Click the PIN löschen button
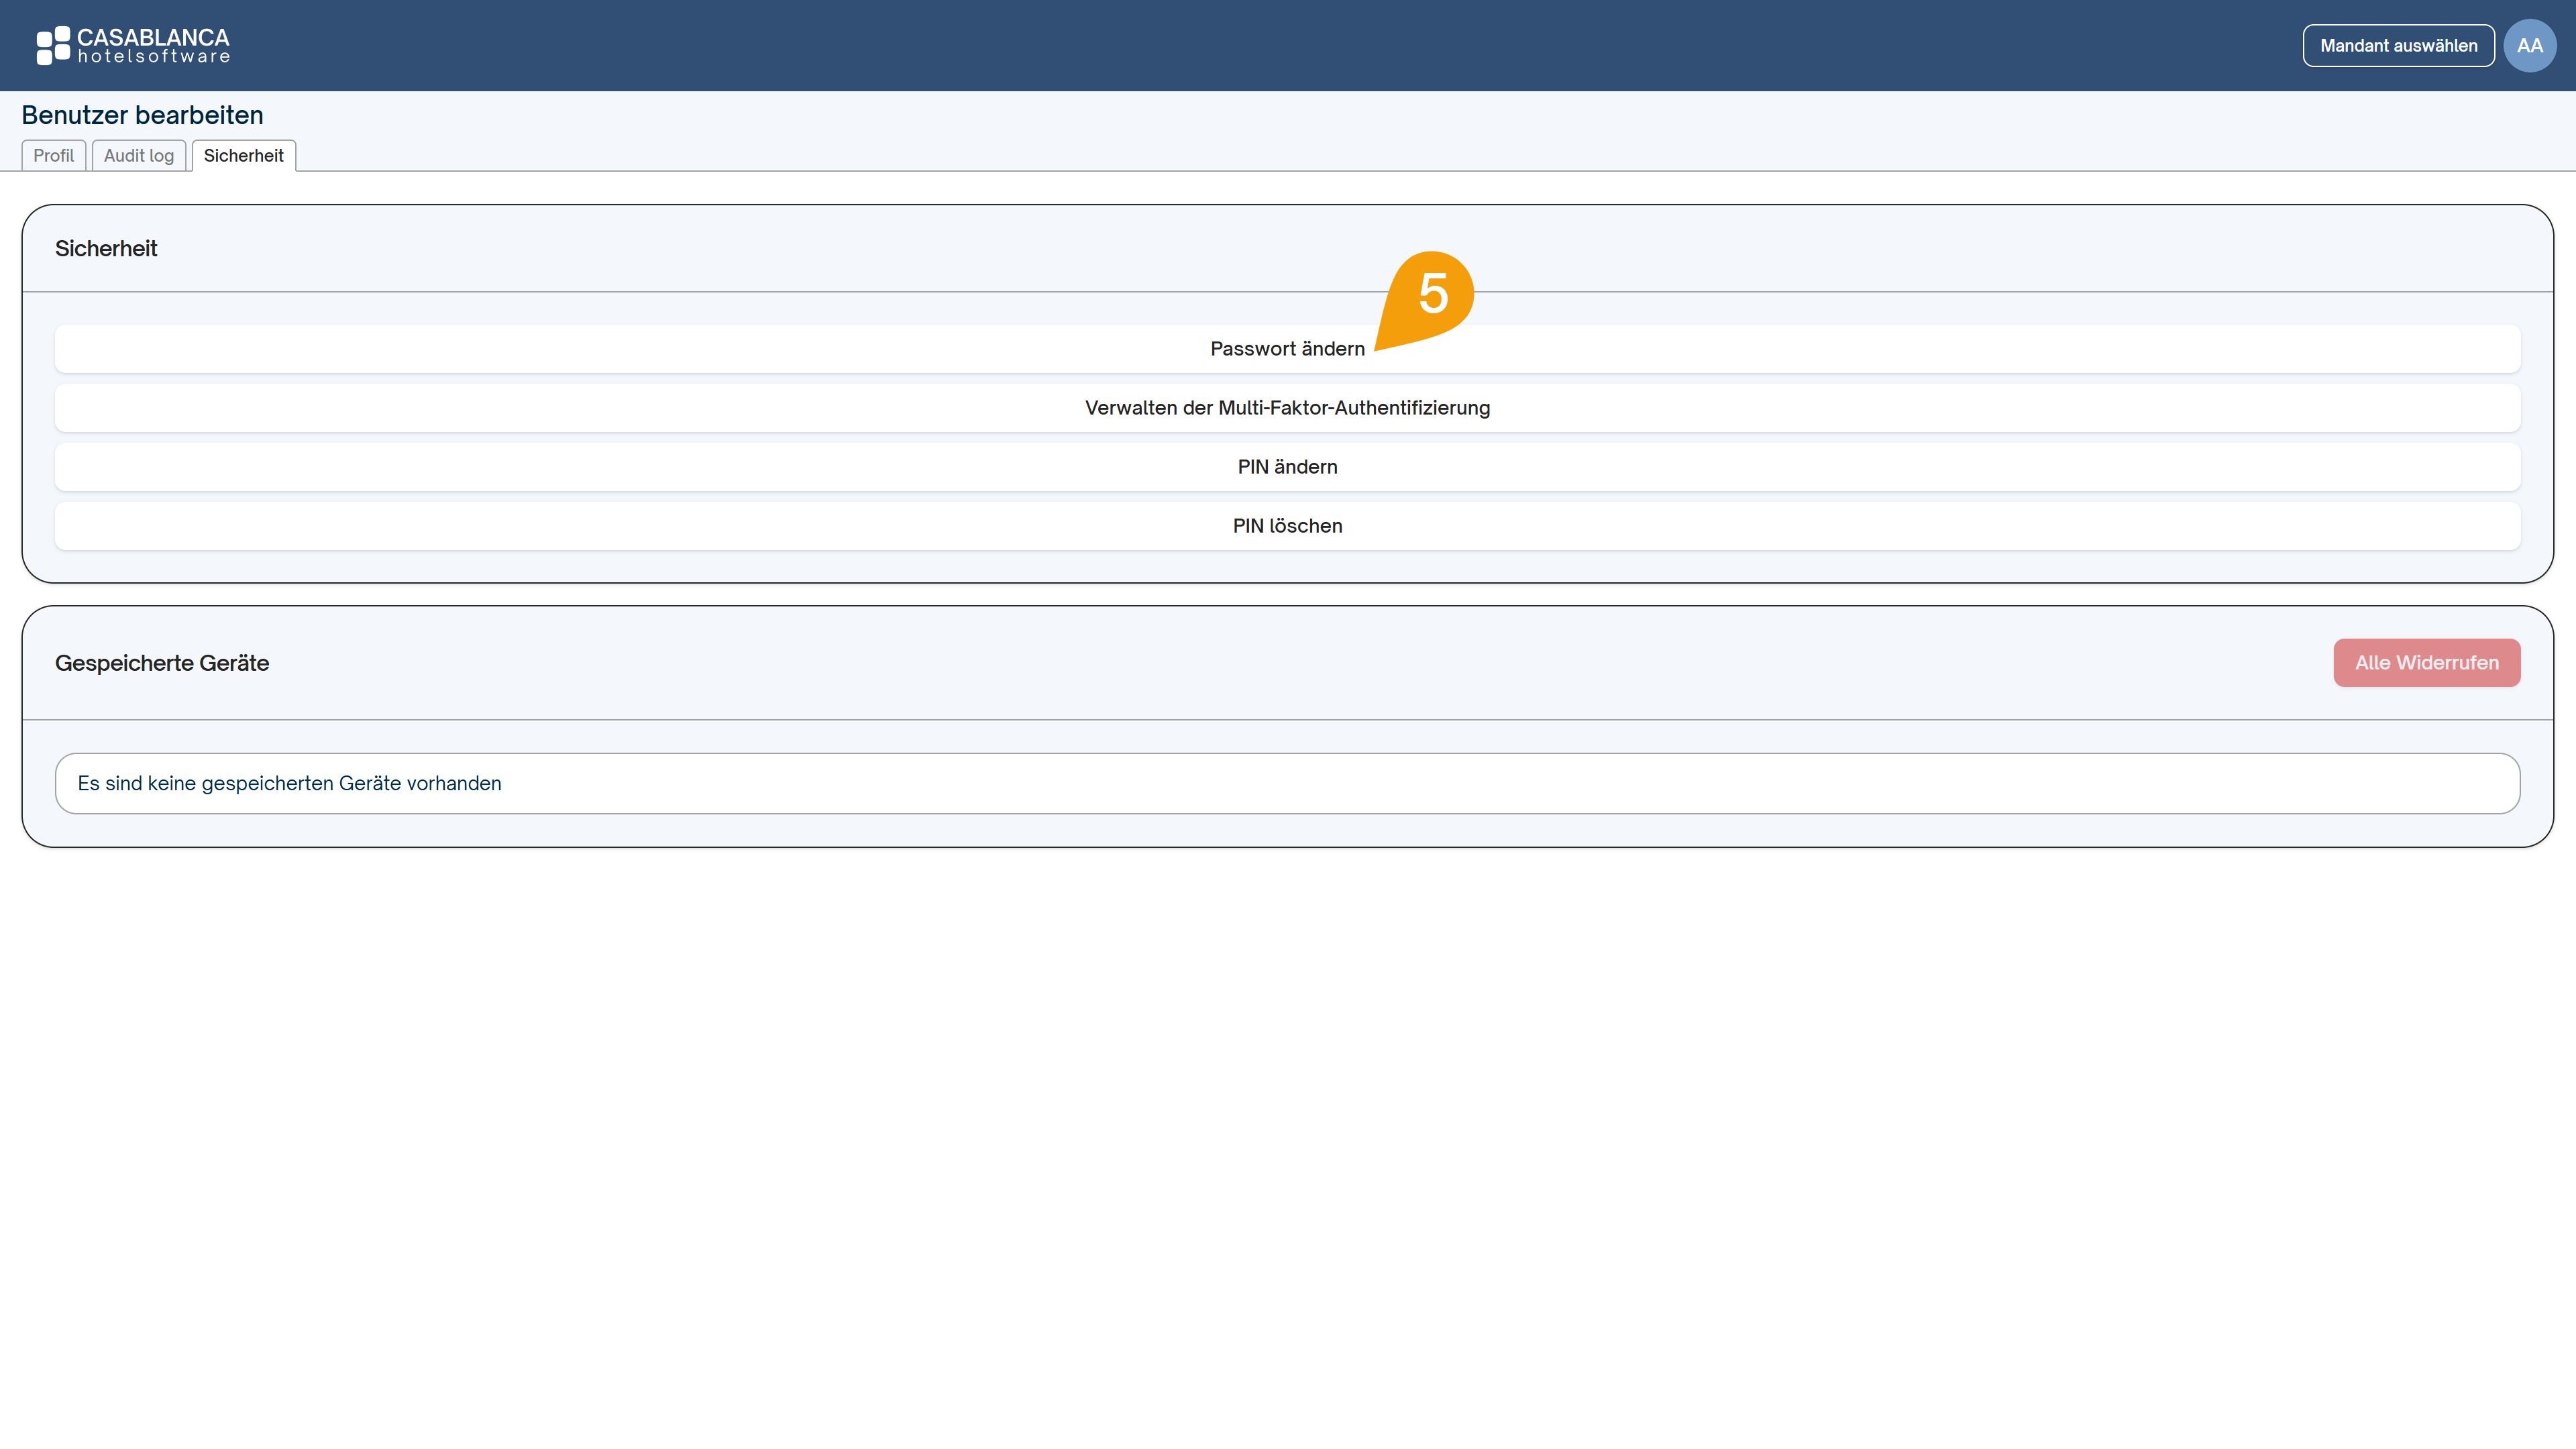Viewport: 2576px width, 1449px height. (x=1287, y=526)
